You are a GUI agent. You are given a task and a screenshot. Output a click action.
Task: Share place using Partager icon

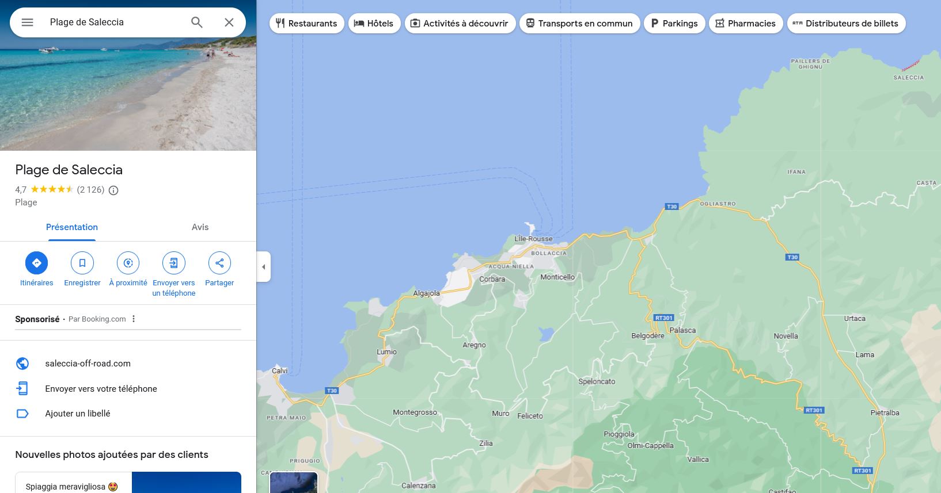[x=219, y=263]
